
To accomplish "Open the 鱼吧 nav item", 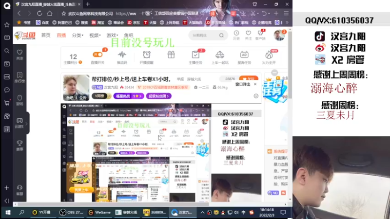I will 129,35.
